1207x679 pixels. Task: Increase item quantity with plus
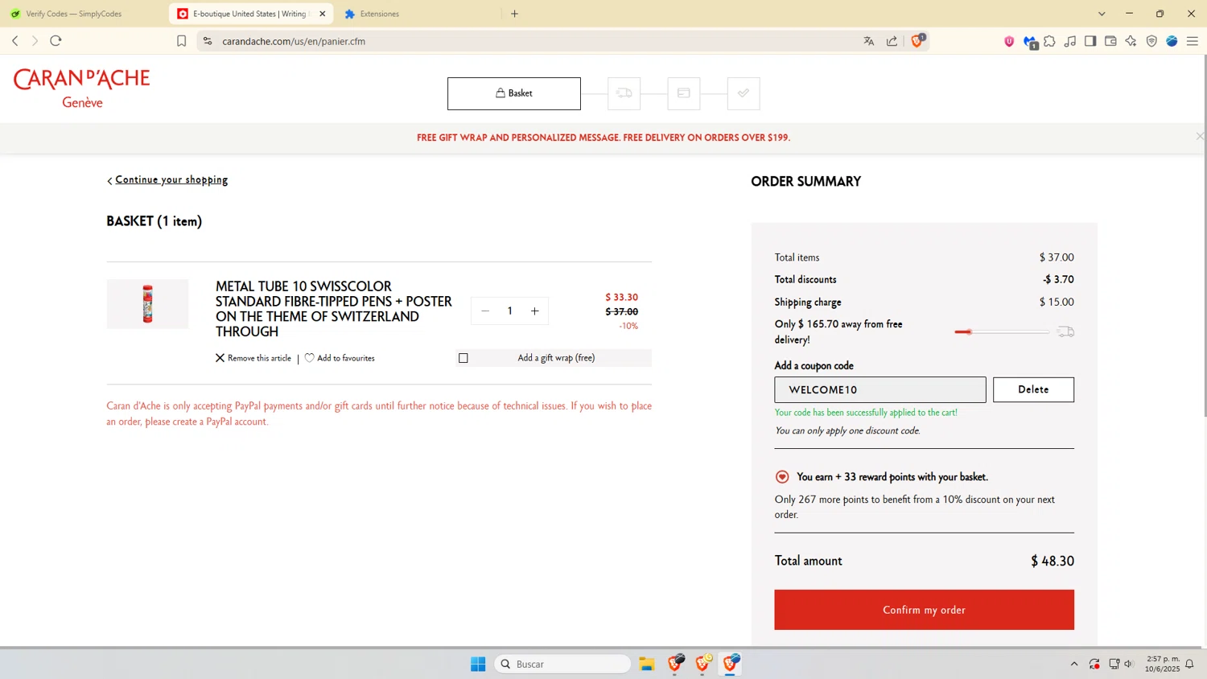click(534, 311)
